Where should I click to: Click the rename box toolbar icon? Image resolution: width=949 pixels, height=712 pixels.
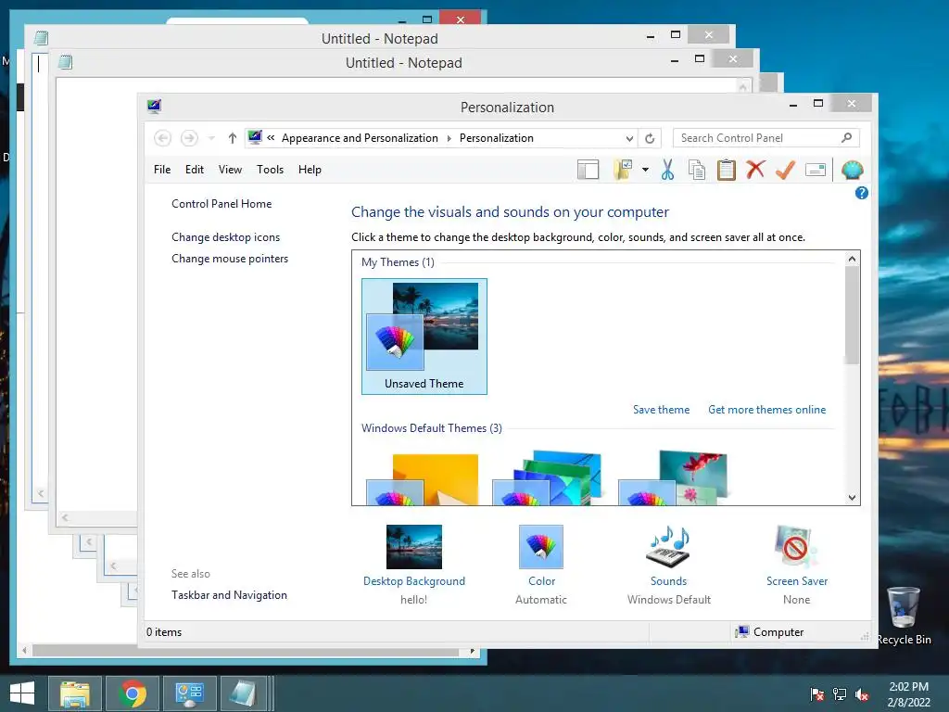[816, 171]
